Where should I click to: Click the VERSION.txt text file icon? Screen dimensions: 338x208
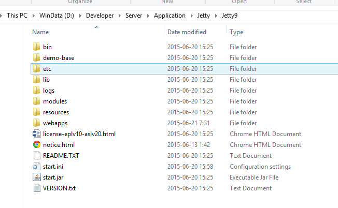coord(37,188)
